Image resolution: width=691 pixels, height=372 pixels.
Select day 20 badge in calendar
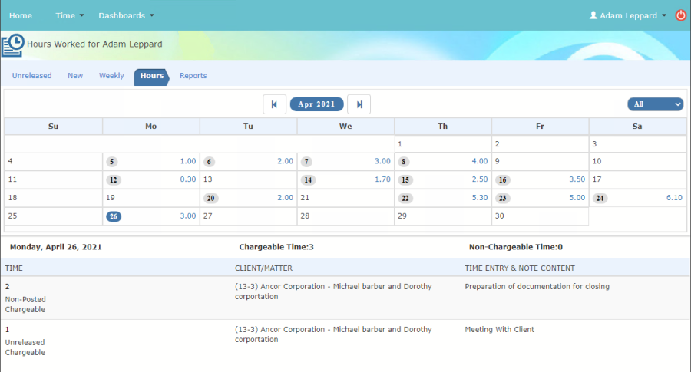pyautogui.click(x=210, y=198)
